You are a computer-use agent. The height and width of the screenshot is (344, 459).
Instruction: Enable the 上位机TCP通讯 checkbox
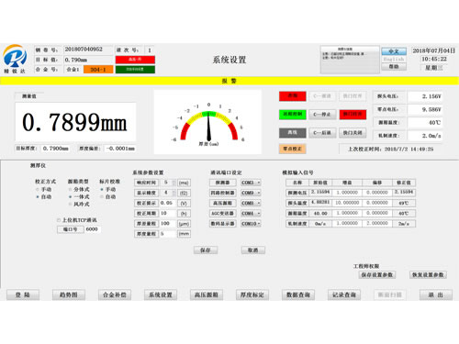[x=59, y=220]
